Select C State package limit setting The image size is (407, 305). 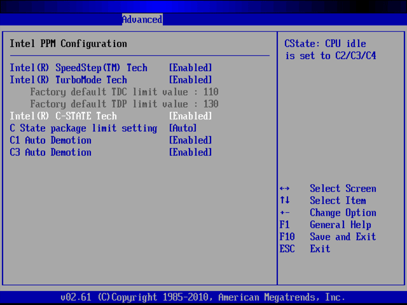click(x=83, y=128)
